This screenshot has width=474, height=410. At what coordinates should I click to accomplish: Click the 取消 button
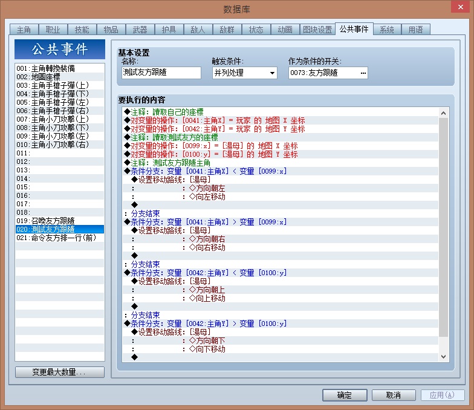coord(394,395)
